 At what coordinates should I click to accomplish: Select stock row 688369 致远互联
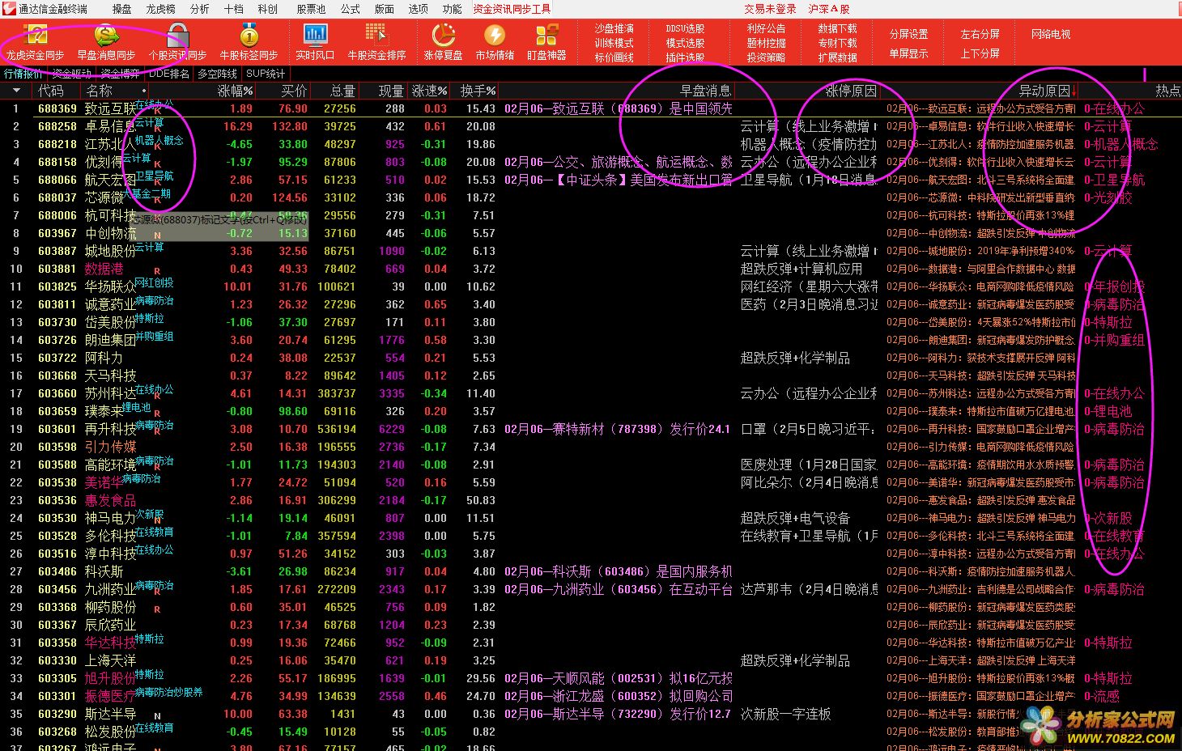[x=591, y=108]
